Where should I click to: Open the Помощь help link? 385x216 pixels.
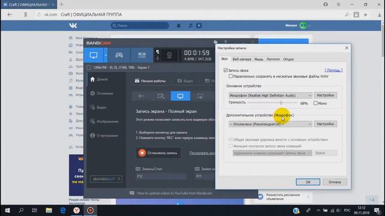tap(333, 70)
